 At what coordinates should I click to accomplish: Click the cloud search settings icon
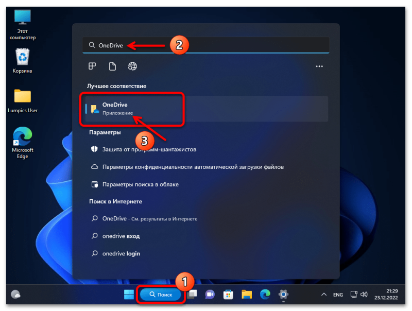click(x=94, y=184)
